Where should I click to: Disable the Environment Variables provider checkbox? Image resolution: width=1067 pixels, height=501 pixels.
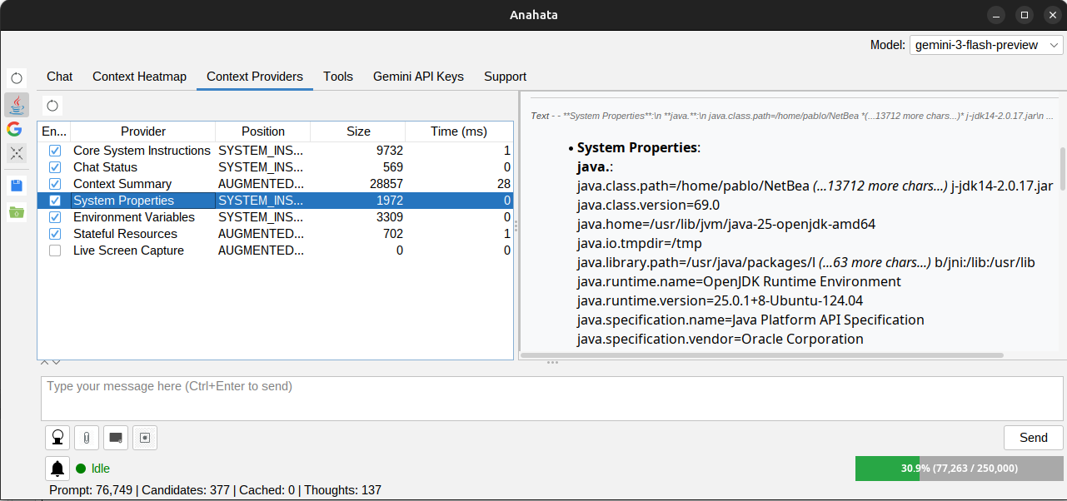(x=55, y=217)
